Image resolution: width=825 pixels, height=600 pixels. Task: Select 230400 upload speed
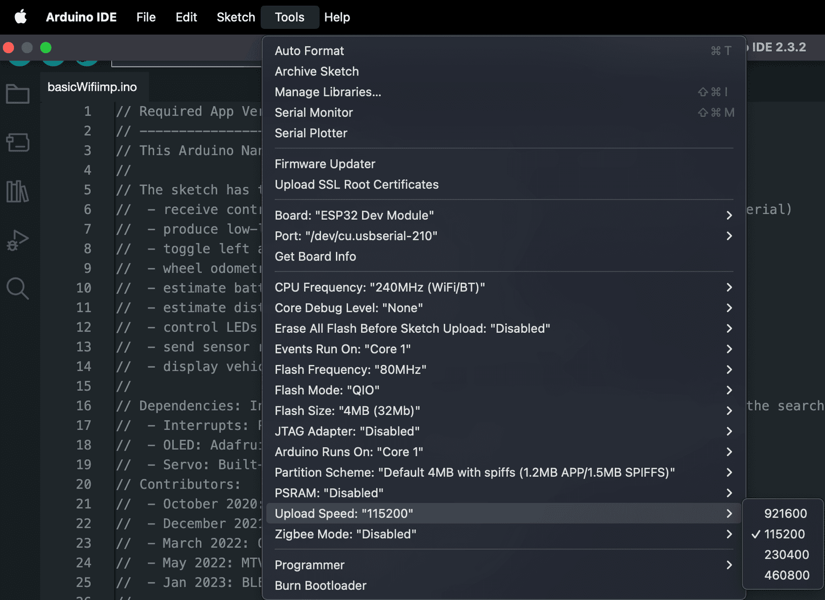tap(783, 555)
